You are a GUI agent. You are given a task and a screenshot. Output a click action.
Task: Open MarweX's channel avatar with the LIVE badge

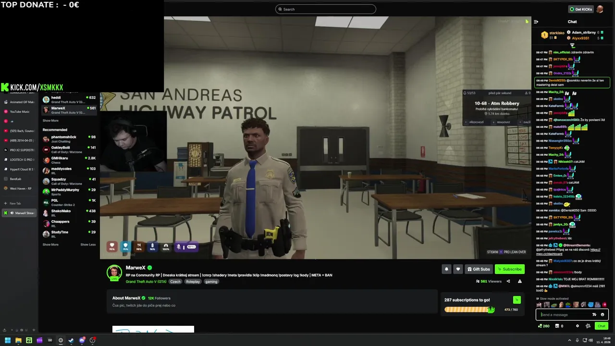[x=114, y=272]
